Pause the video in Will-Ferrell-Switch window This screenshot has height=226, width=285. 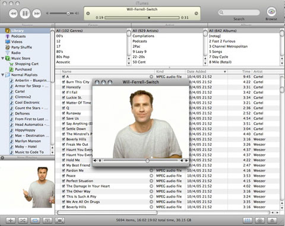[100, 160]
